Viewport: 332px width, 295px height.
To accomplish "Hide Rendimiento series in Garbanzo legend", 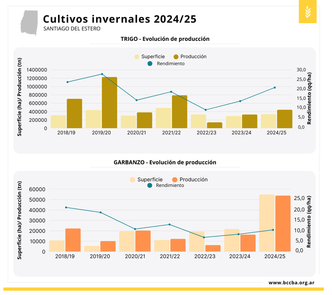I will tap(165, 185).
